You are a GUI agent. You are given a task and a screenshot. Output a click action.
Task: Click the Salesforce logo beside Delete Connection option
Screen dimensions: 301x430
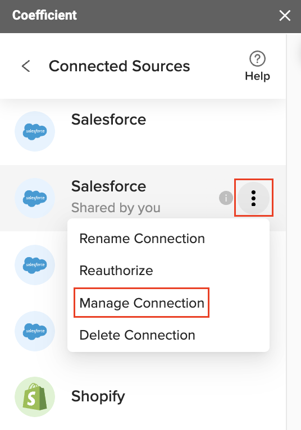[x=35, y=331]
